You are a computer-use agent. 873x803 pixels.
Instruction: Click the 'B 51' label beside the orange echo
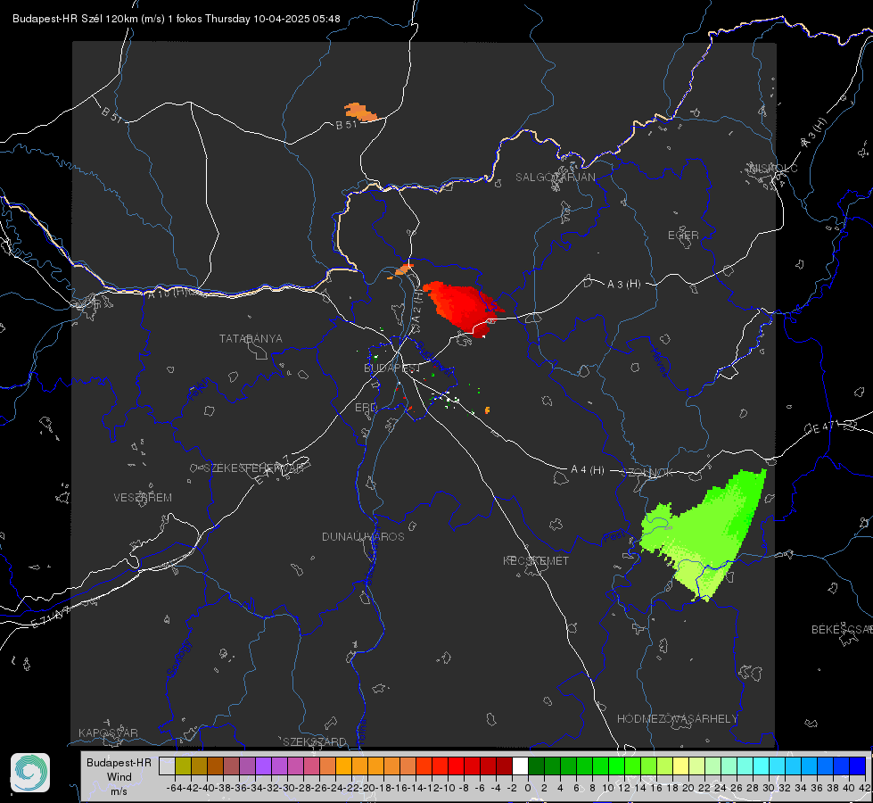pyautogui.click(x=346, y=125)
